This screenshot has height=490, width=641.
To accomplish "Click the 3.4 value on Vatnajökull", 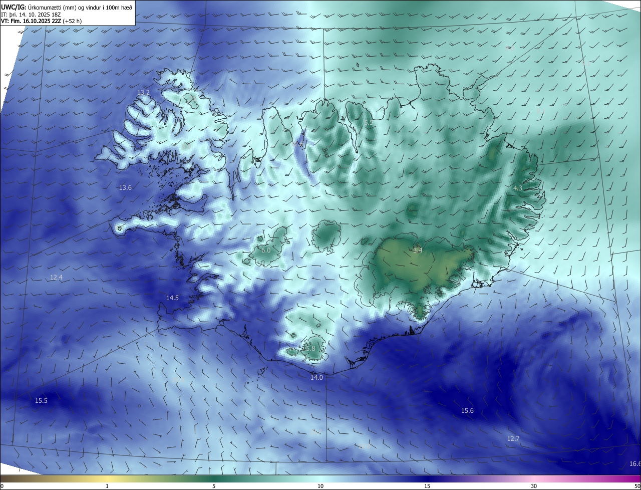I will click(x=418, y=250).
